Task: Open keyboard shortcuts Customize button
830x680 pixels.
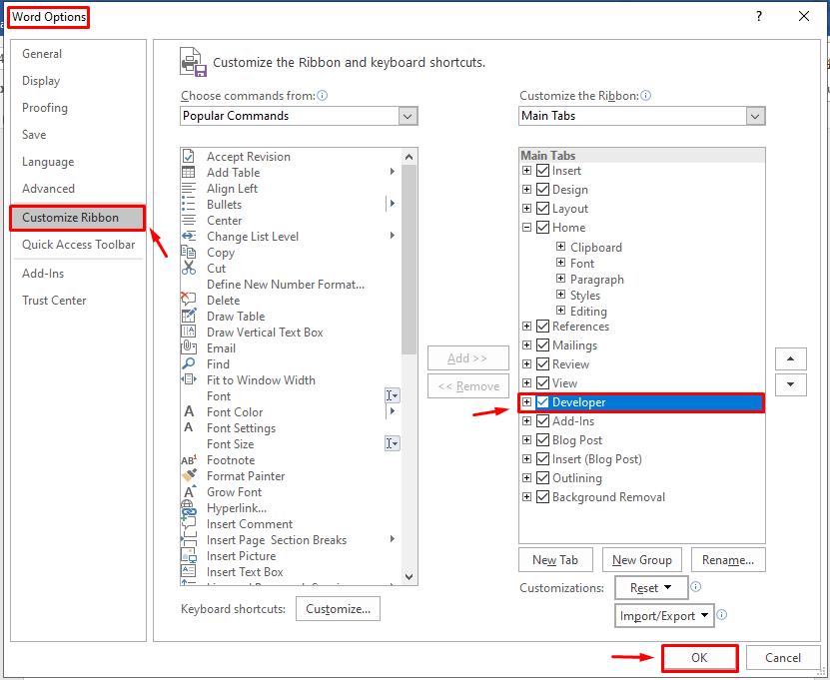Action: (x=338, y=609)
